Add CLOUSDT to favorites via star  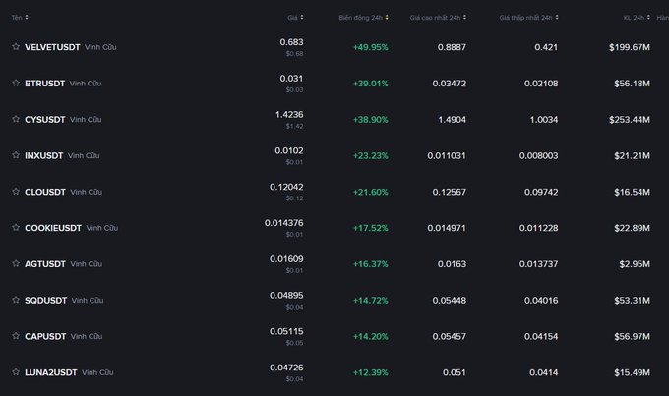click(x=16, y=192)
